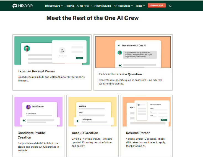
Task: Expand the AI for HRs dropdown
Action: coord(84,6)
